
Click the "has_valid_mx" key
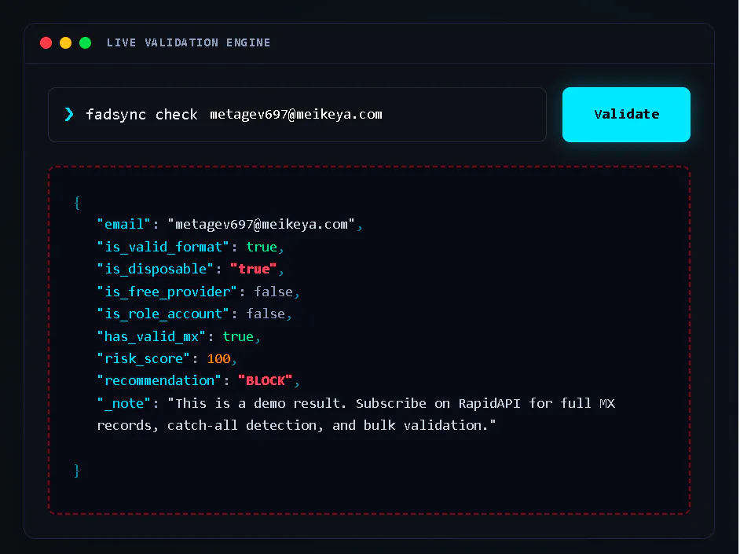pyautogui.click(x=151, y=336)
